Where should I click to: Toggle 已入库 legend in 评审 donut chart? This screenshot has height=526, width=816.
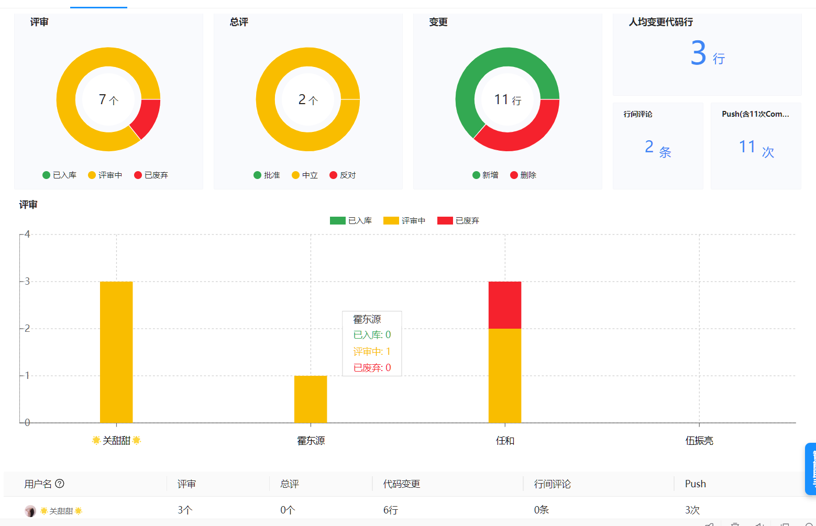59,175
